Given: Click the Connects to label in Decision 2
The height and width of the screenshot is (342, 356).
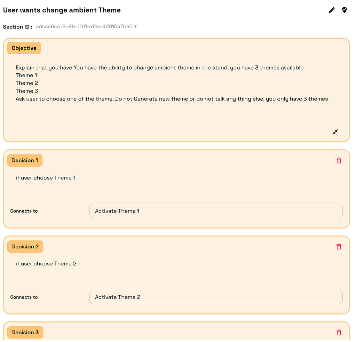Looking at the screenshot, I should [x=24, y=297].
